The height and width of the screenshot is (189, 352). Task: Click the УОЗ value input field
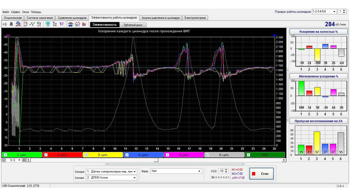pos(221,171)
